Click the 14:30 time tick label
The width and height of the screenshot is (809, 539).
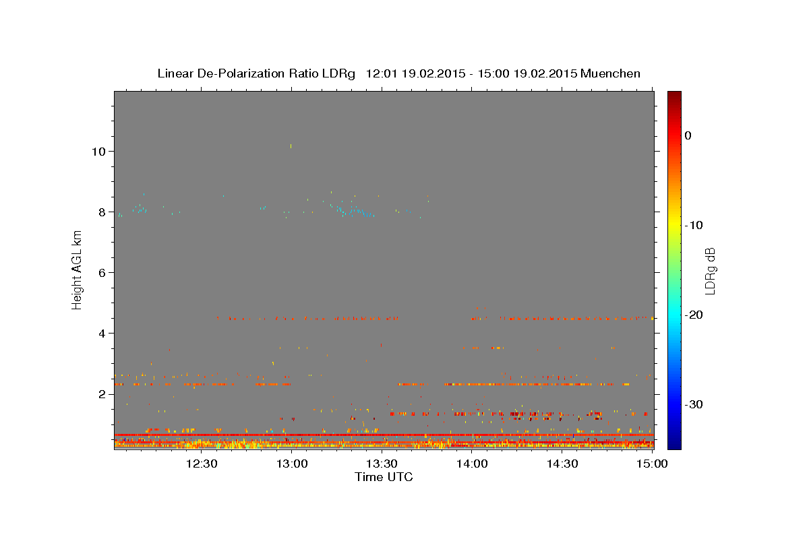click(x=562, y=464)
